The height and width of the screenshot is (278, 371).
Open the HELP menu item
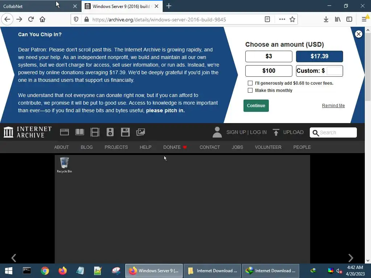tap(146, 147)
